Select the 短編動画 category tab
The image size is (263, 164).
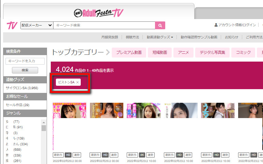pos(160,52)
